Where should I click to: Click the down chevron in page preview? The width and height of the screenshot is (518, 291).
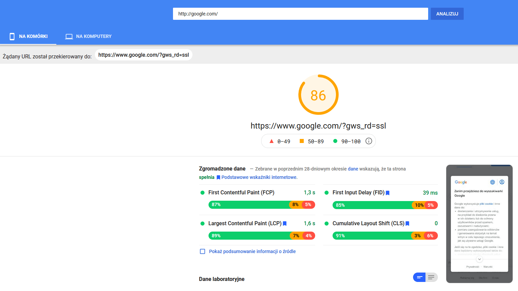click(x=479, y=259)
